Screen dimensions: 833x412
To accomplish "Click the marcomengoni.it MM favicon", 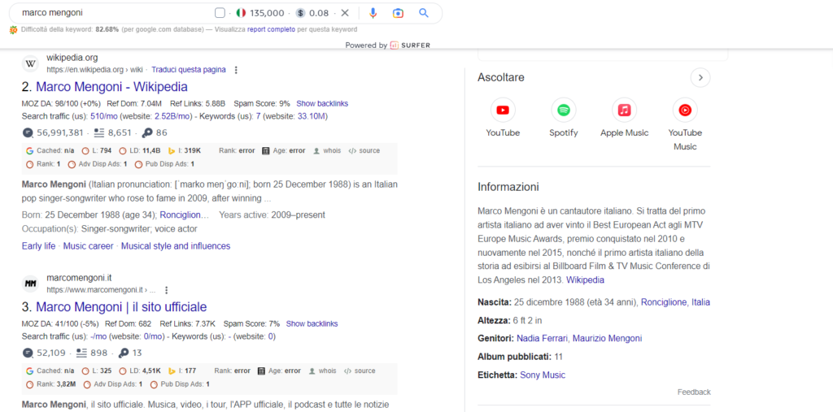I will pyautogui.click(x=31, y=284).
